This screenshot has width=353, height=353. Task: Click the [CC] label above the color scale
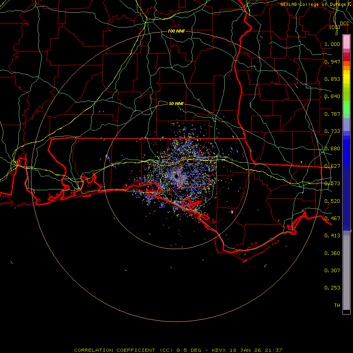pos(335,27)
